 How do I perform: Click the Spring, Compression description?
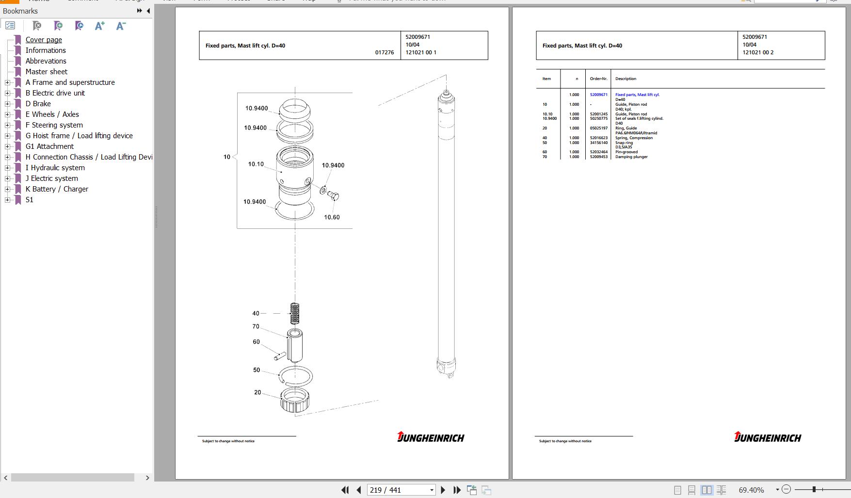tap(634, 138)
